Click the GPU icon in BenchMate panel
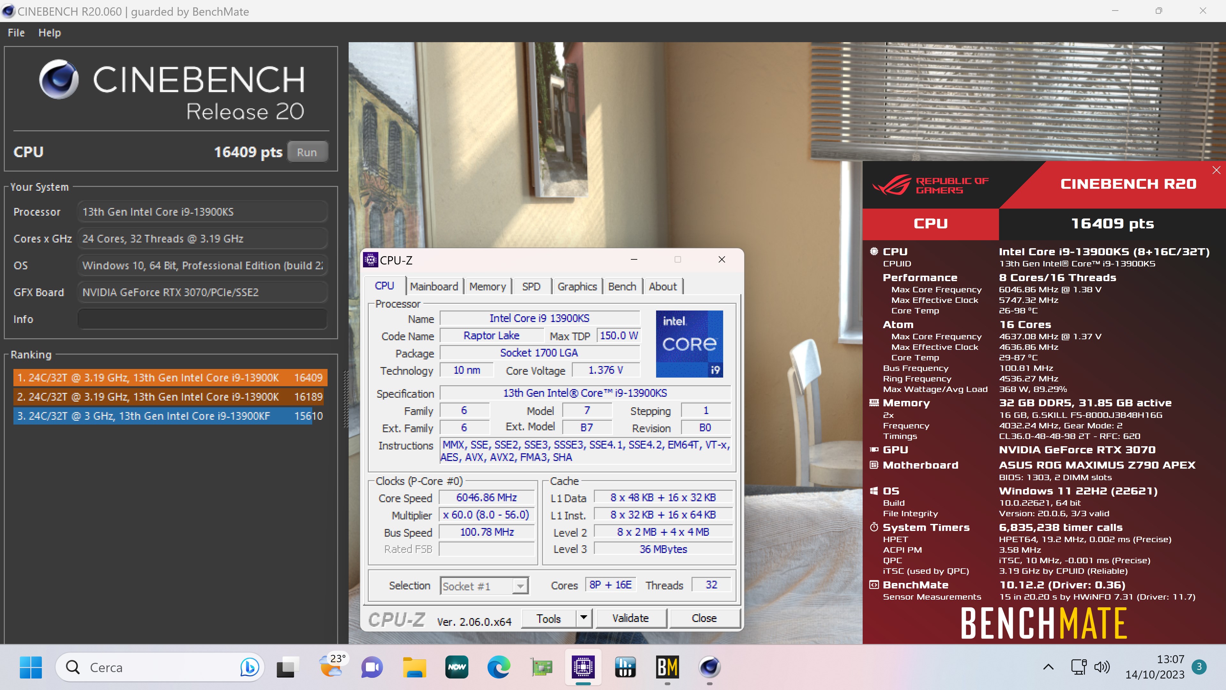This screenshot has height=690, width=1226. (x=874, y=449)
